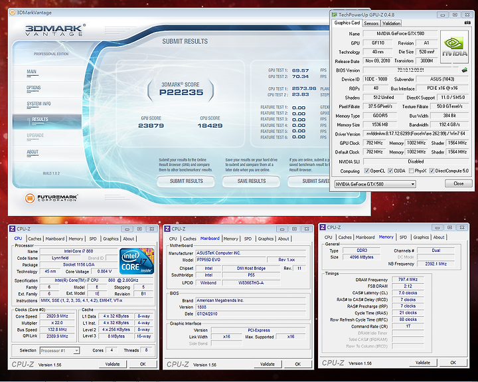Click the CPU-Z icon in the Mainboard window
478x382 pixels.
pyautogui.click(x=167, y=229)
